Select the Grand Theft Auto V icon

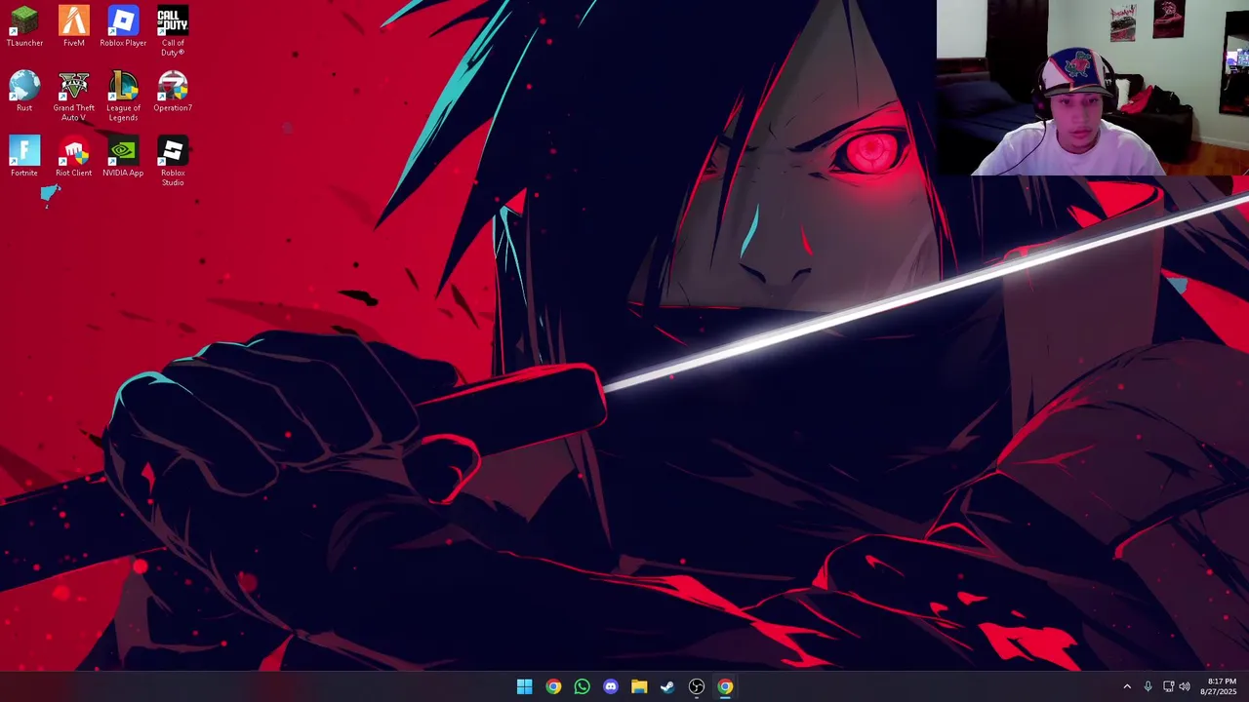click(74, 97)
